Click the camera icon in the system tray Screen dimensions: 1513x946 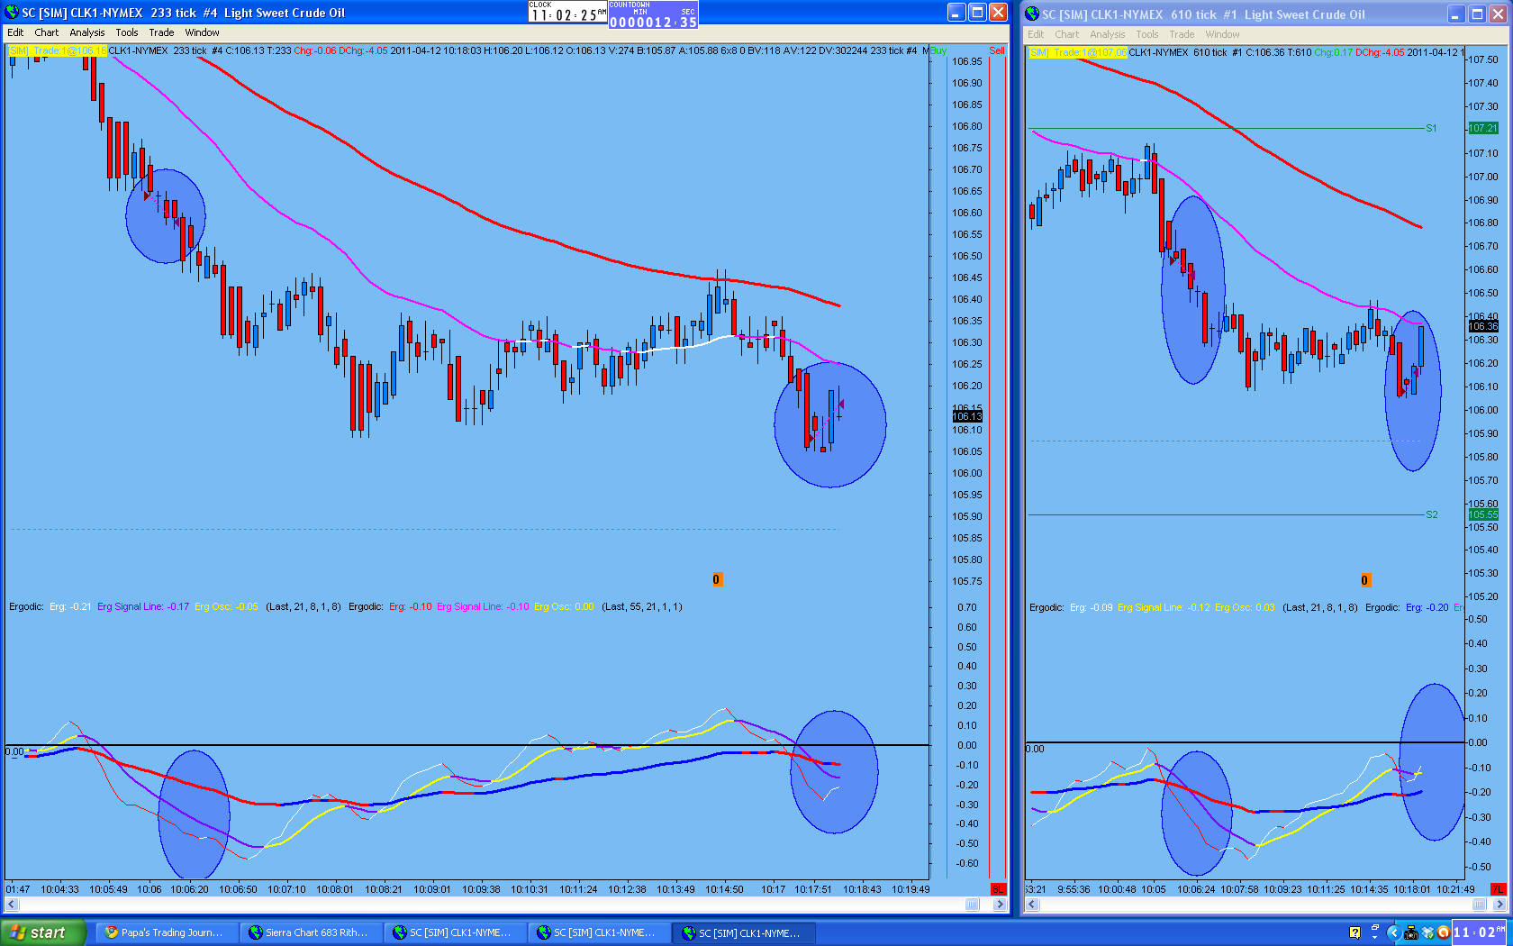[x=1411, y=932]
